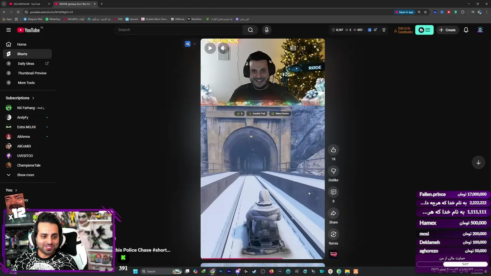Open the LMArena bookmark
The height and width of the screenshot is (276, 491).
178,19
